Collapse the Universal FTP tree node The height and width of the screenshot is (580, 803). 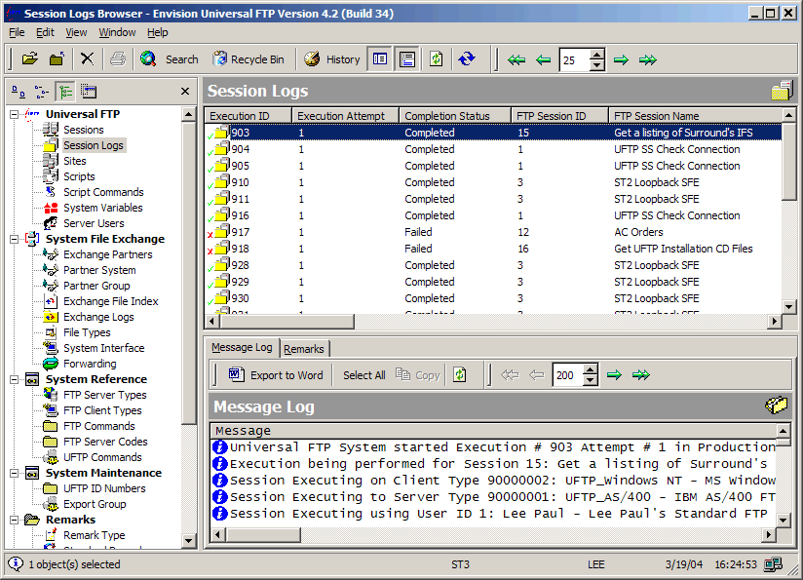[x=15, y=114]
